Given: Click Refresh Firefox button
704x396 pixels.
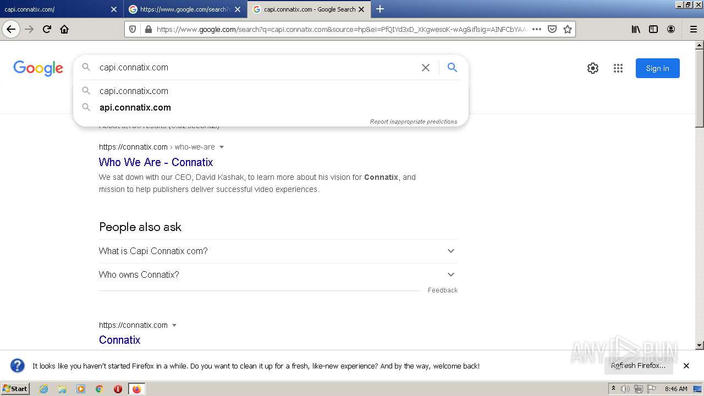Looking at the screenshot, I should pyautogui.click(x=639, y=366).
